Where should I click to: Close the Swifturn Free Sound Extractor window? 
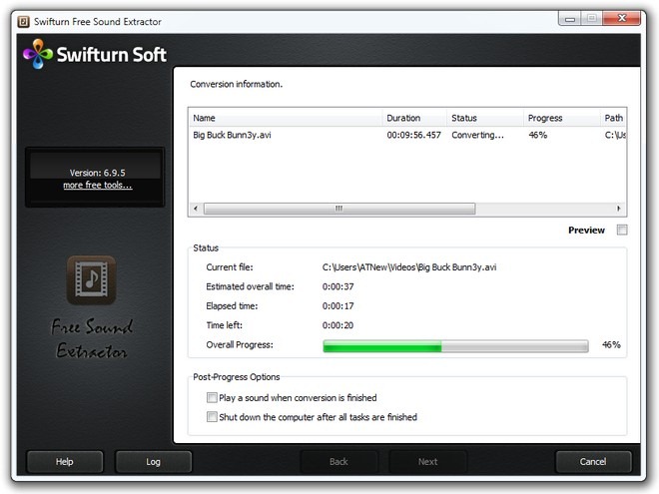622,19
